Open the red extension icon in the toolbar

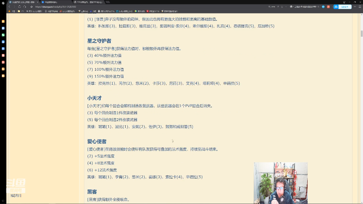(x=328, y=7)
